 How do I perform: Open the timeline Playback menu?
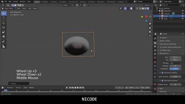10,88
